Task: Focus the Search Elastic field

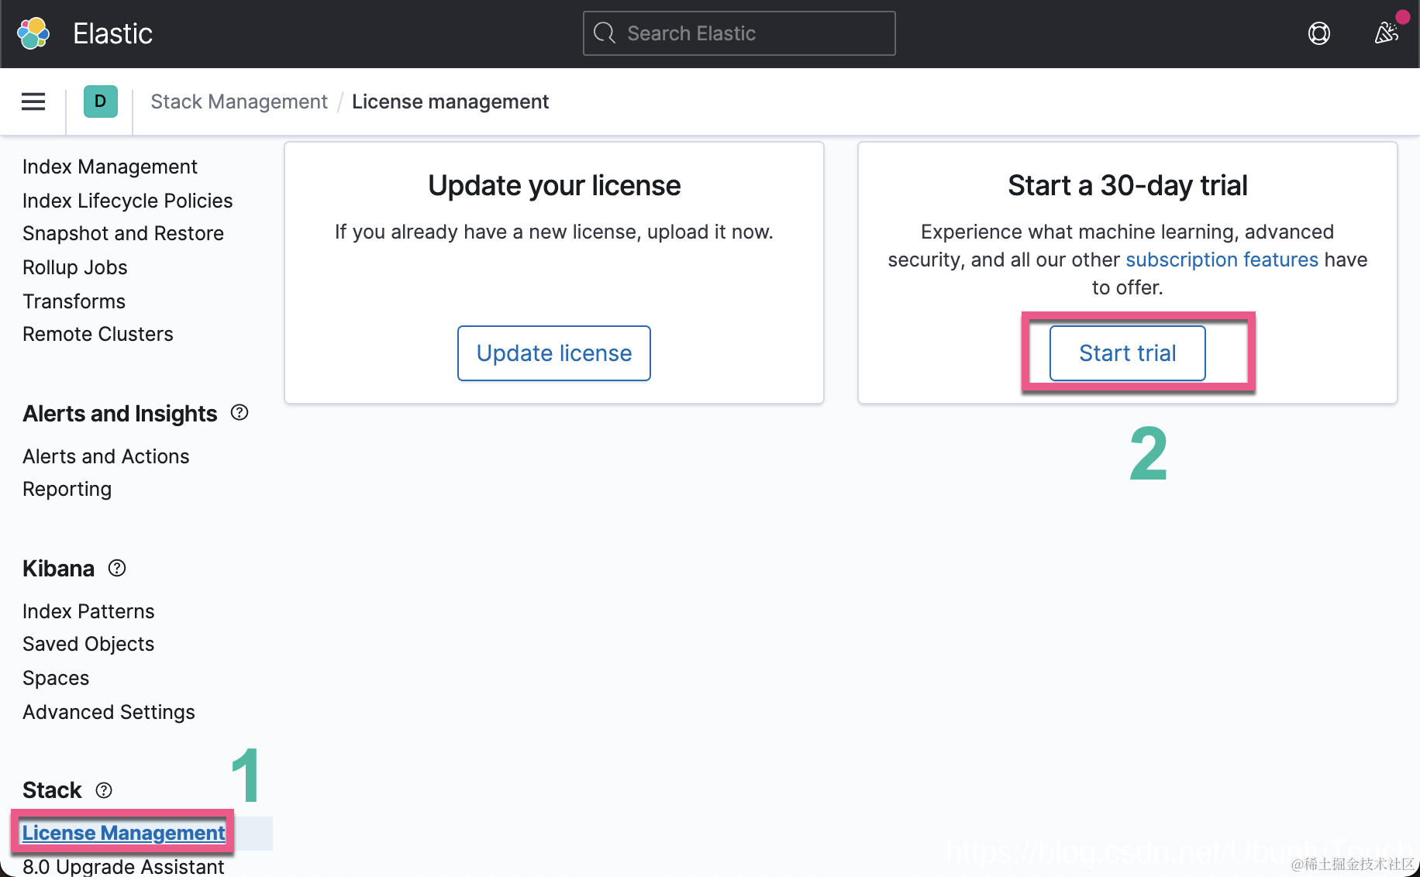Action: (739, 33)
